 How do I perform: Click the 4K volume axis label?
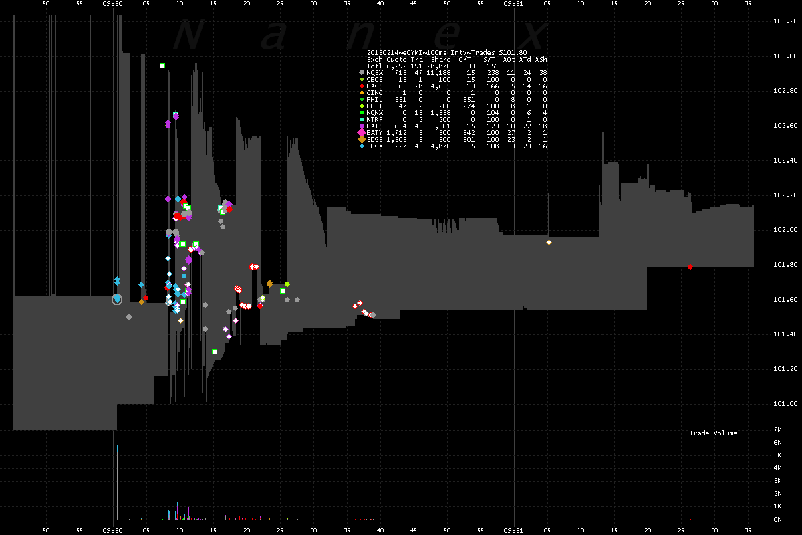tap(777, 468)
